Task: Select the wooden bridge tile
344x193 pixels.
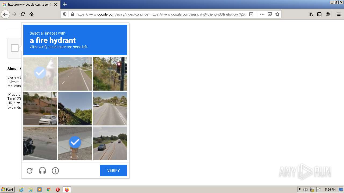Action: (x=75, y=109)
